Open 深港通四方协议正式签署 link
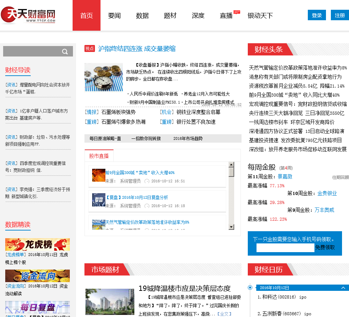Viewport: 349px width, 317px height. tap(296, 131)
